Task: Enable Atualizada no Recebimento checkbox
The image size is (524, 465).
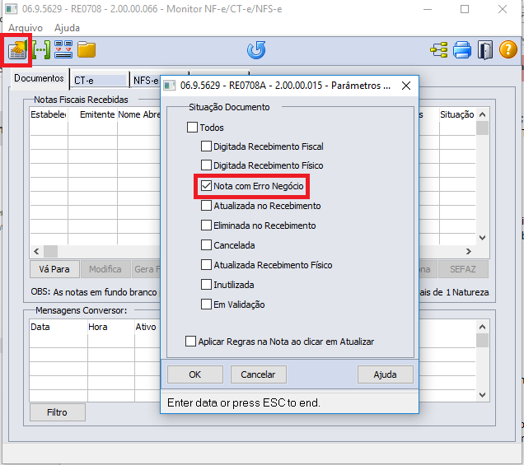Action: (x=206, y=206)
